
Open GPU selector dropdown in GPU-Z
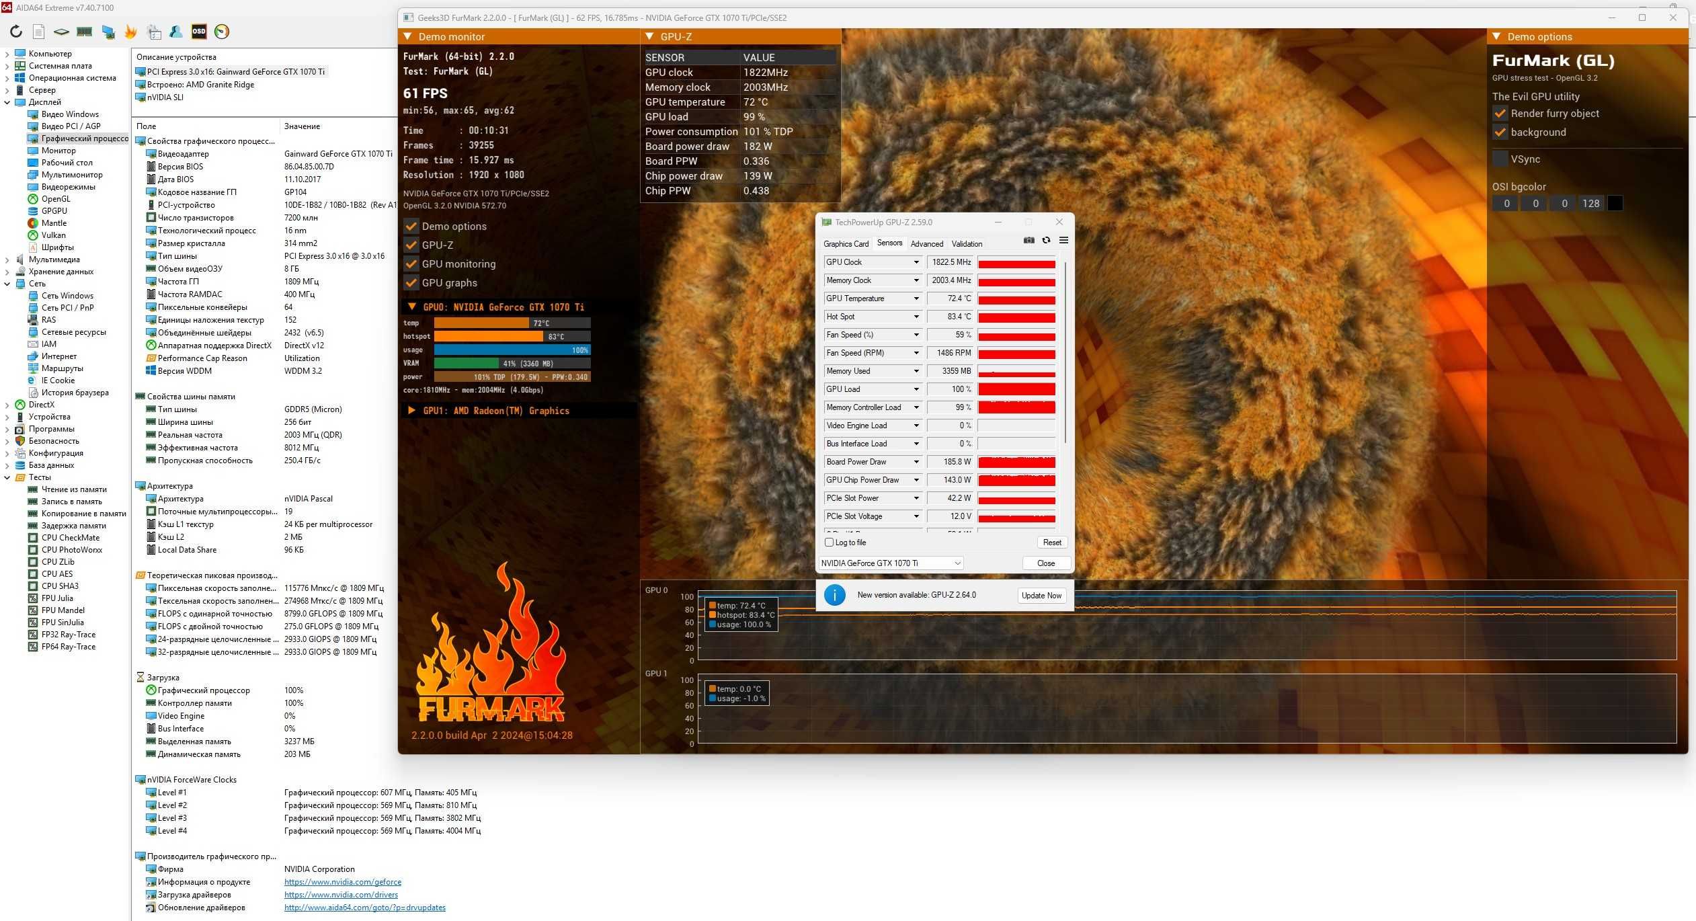tap(891, 563)
